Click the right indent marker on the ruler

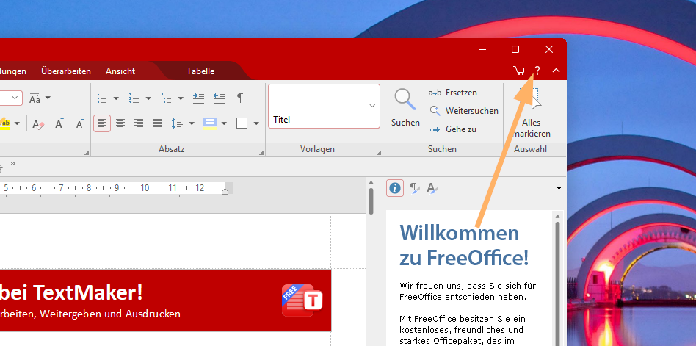coord(225,190)
